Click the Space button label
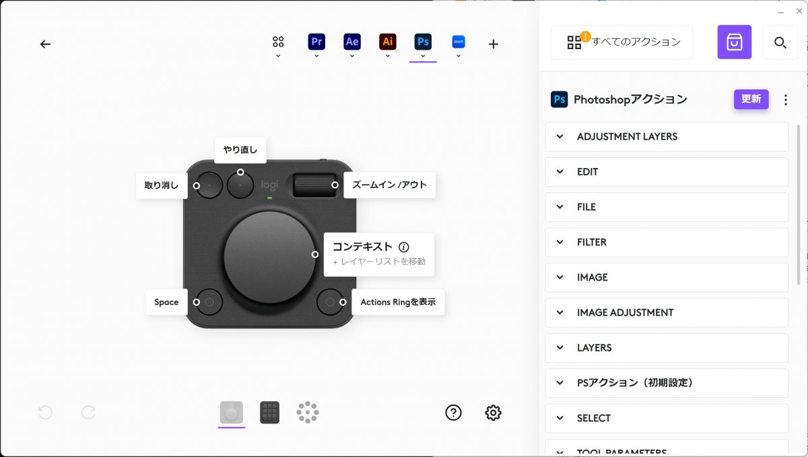Image resolution: width=808 pixels, height=457 pixels. tap(166, 302)
